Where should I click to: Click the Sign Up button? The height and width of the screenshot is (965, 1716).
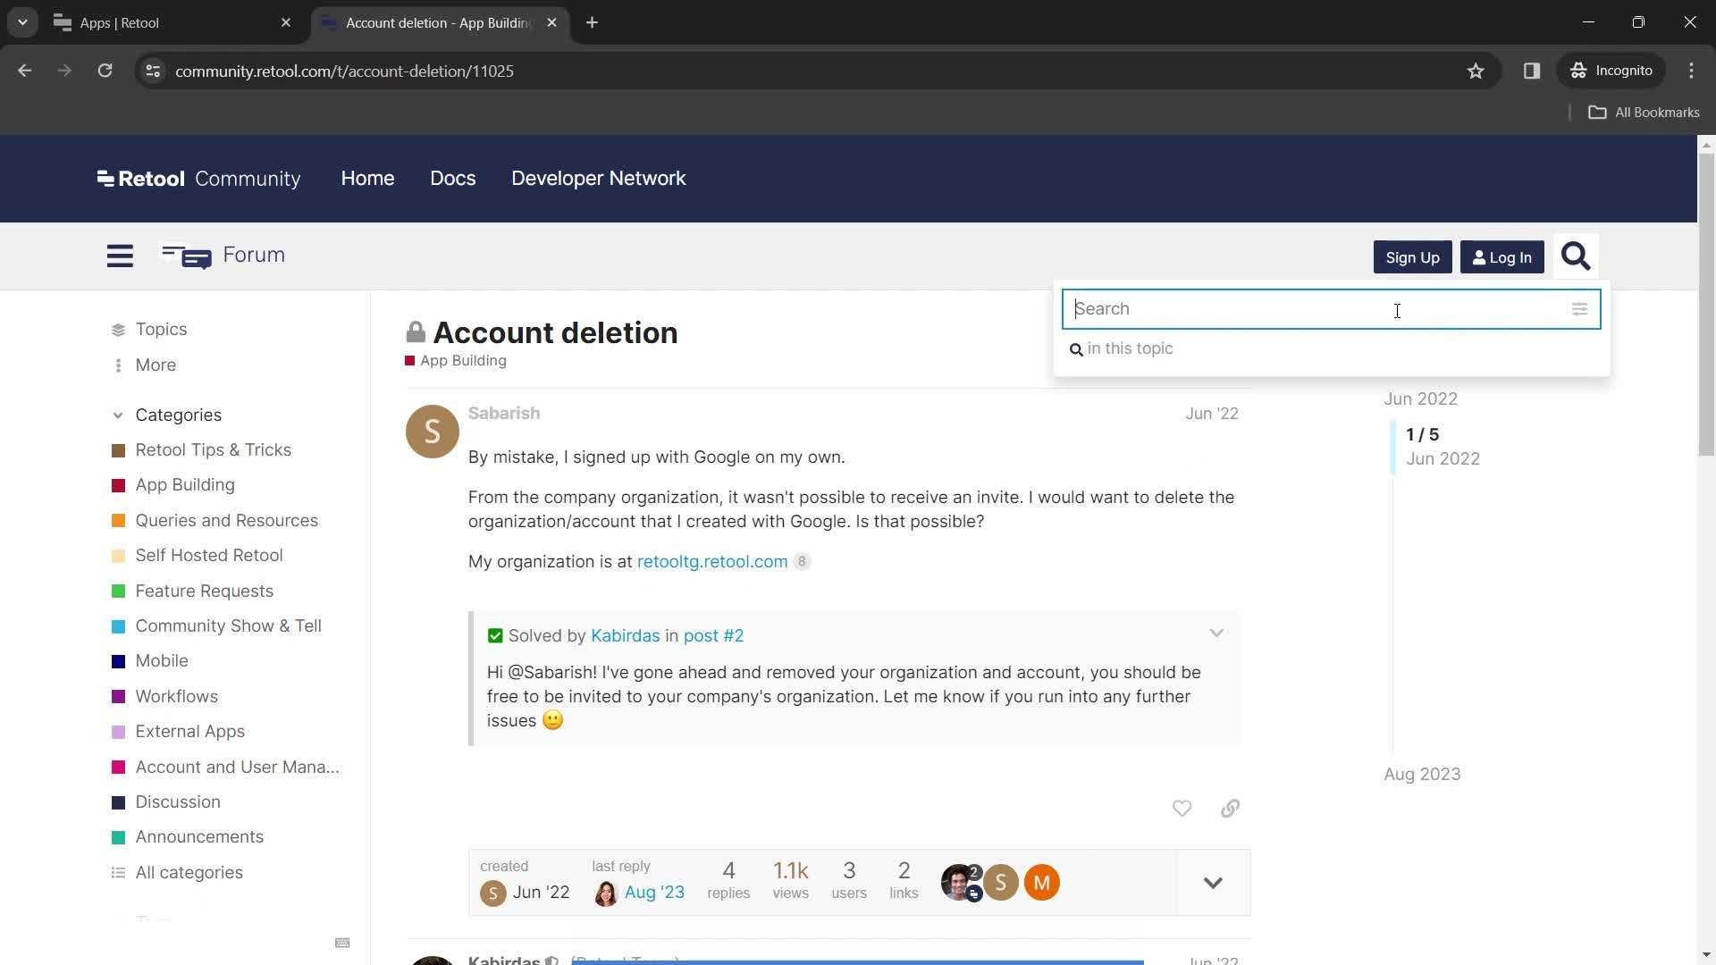pyautogui.click(x=1412, y=257)
